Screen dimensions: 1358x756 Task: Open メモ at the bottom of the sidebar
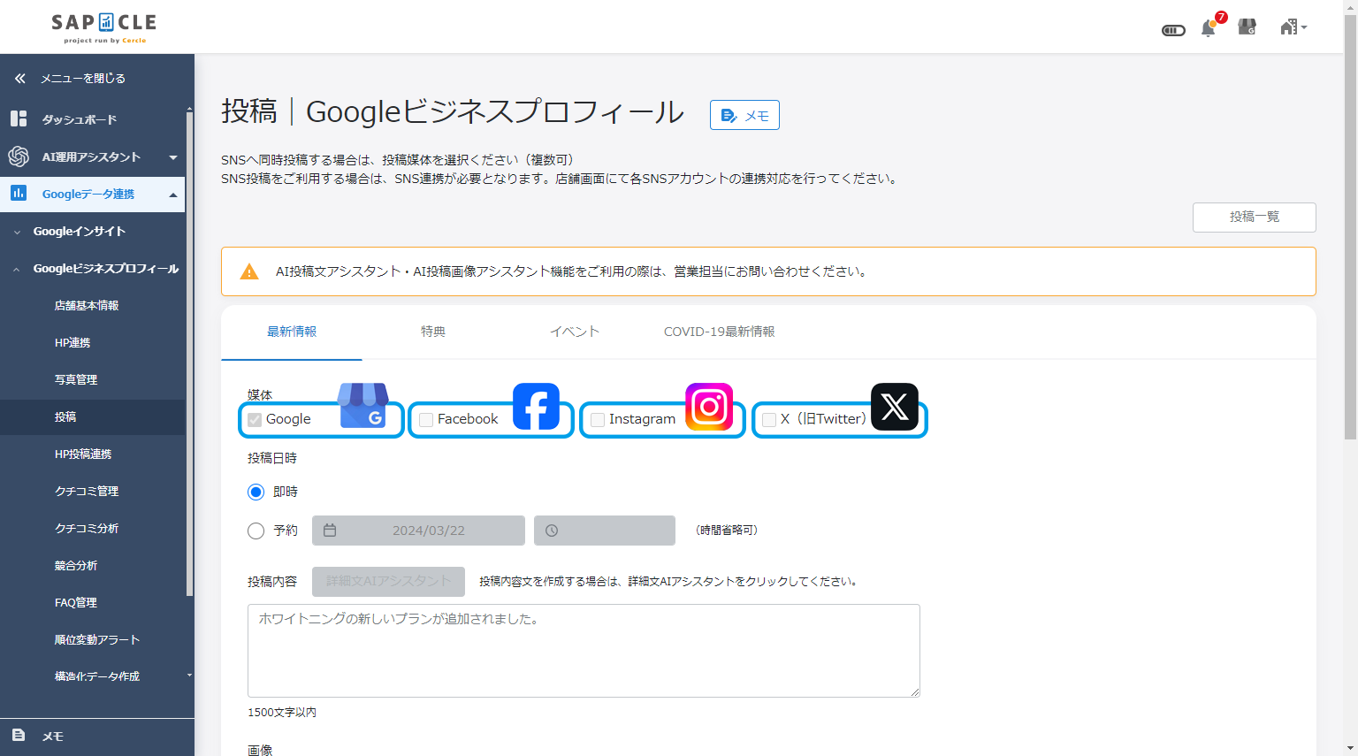click(x=97, y=737)
